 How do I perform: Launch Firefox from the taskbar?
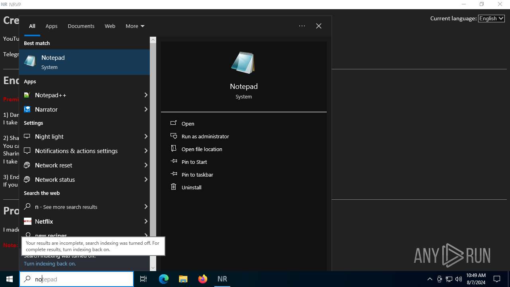(x=202, y=279)
